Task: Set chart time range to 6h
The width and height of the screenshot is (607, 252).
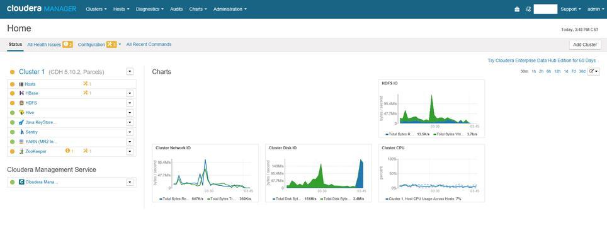Action: click(548, 72)
